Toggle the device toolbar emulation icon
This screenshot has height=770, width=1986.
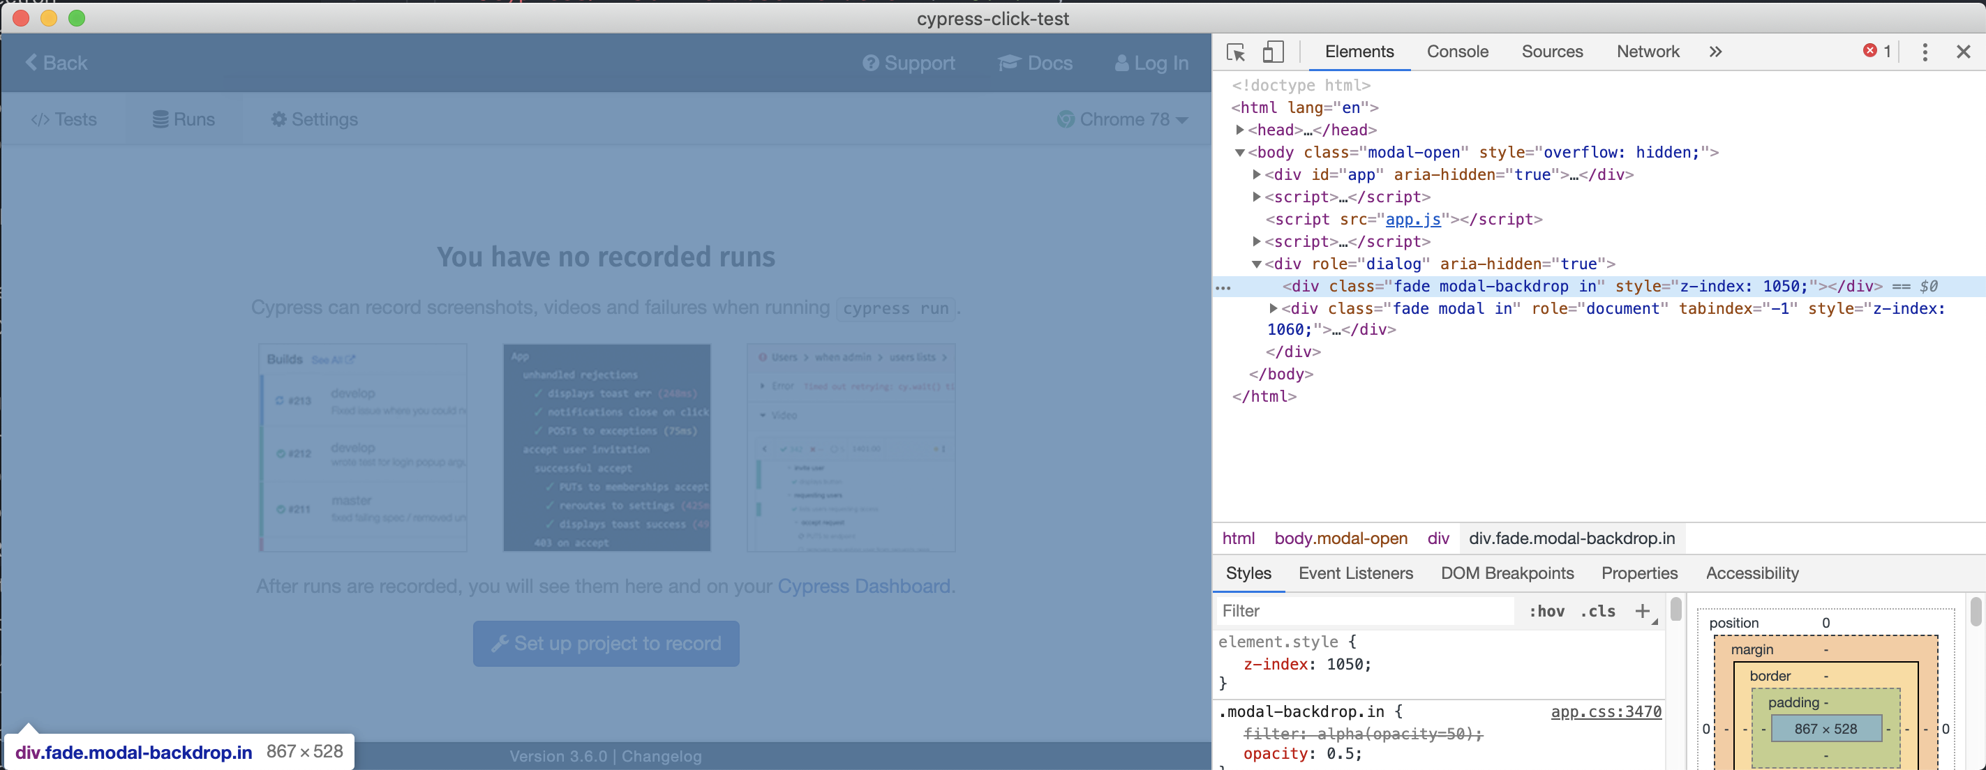[x=1273, y=52]
